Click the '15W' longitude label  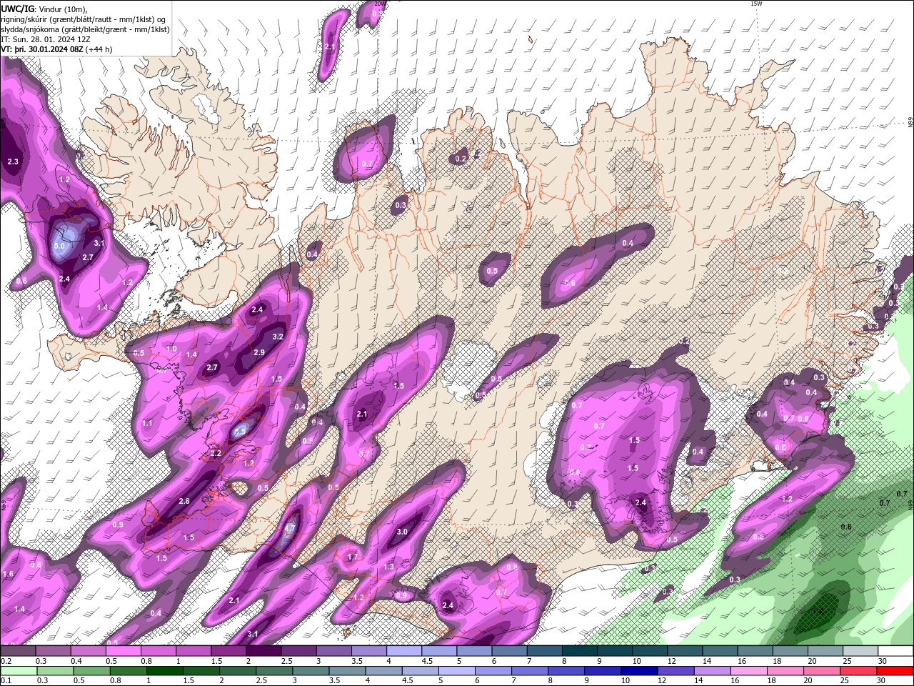(756, 4)
